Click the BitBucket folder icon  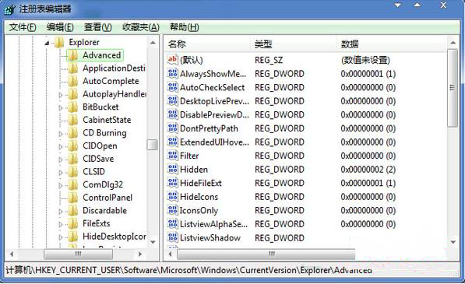point(73,107)
